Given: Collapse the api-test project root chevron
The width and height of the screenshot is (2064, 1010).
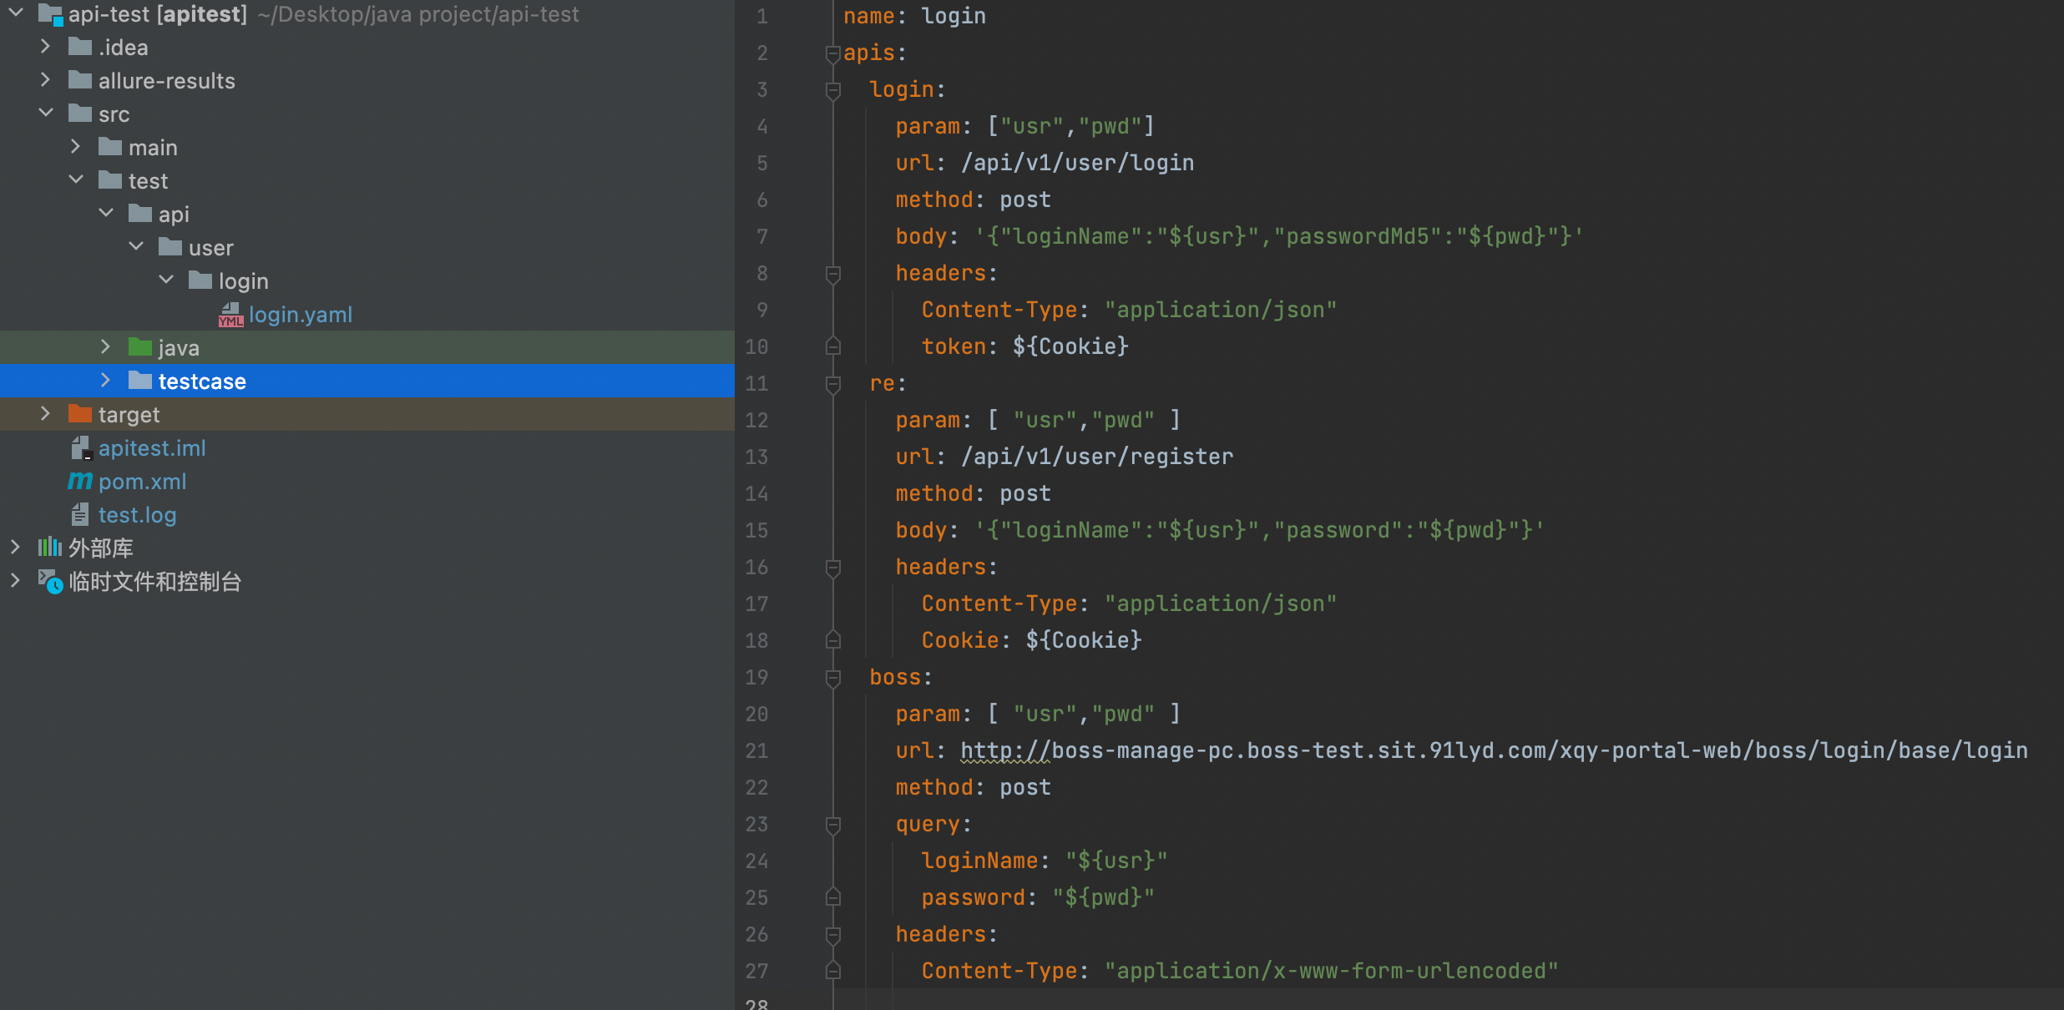Looking at the screenshot, I should [x=16, y=13].
